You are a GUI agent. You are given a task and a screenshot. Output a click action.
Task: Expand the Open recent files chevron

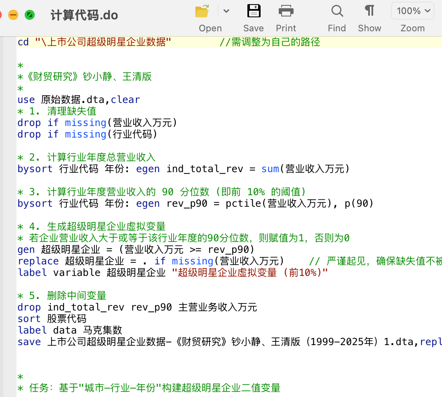(x=226, y=11)
